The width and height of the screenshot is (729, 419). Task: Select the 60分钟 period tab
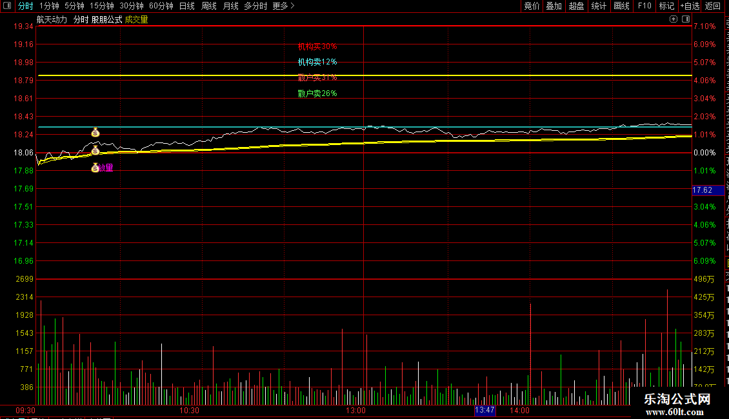[x=161, y=6]
